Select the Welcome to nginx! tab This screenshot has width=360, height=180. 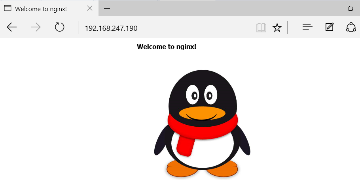[49, 8]
